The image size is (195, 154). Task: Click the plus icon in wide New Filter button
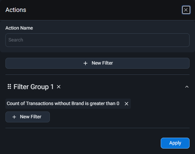[85, 63]
